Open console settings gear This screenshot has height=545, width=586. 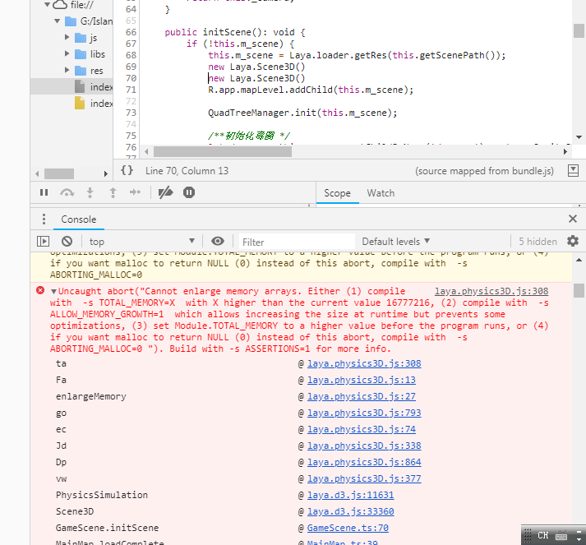[x=573, y=241]
